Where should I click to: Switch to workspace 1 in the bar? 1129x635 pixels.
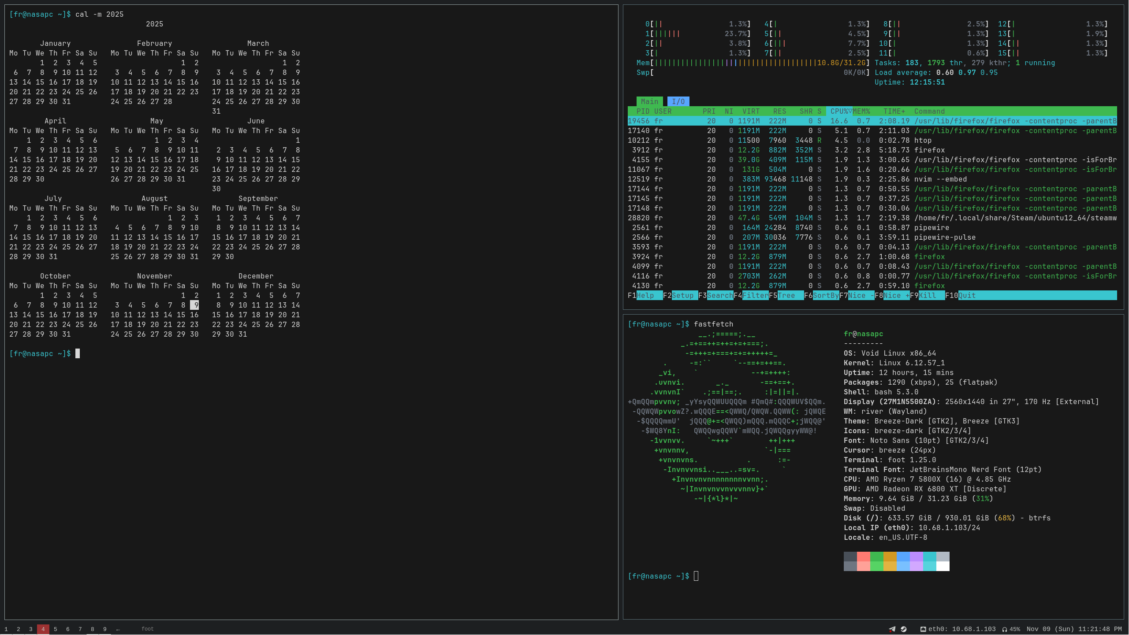pos(6,629)
